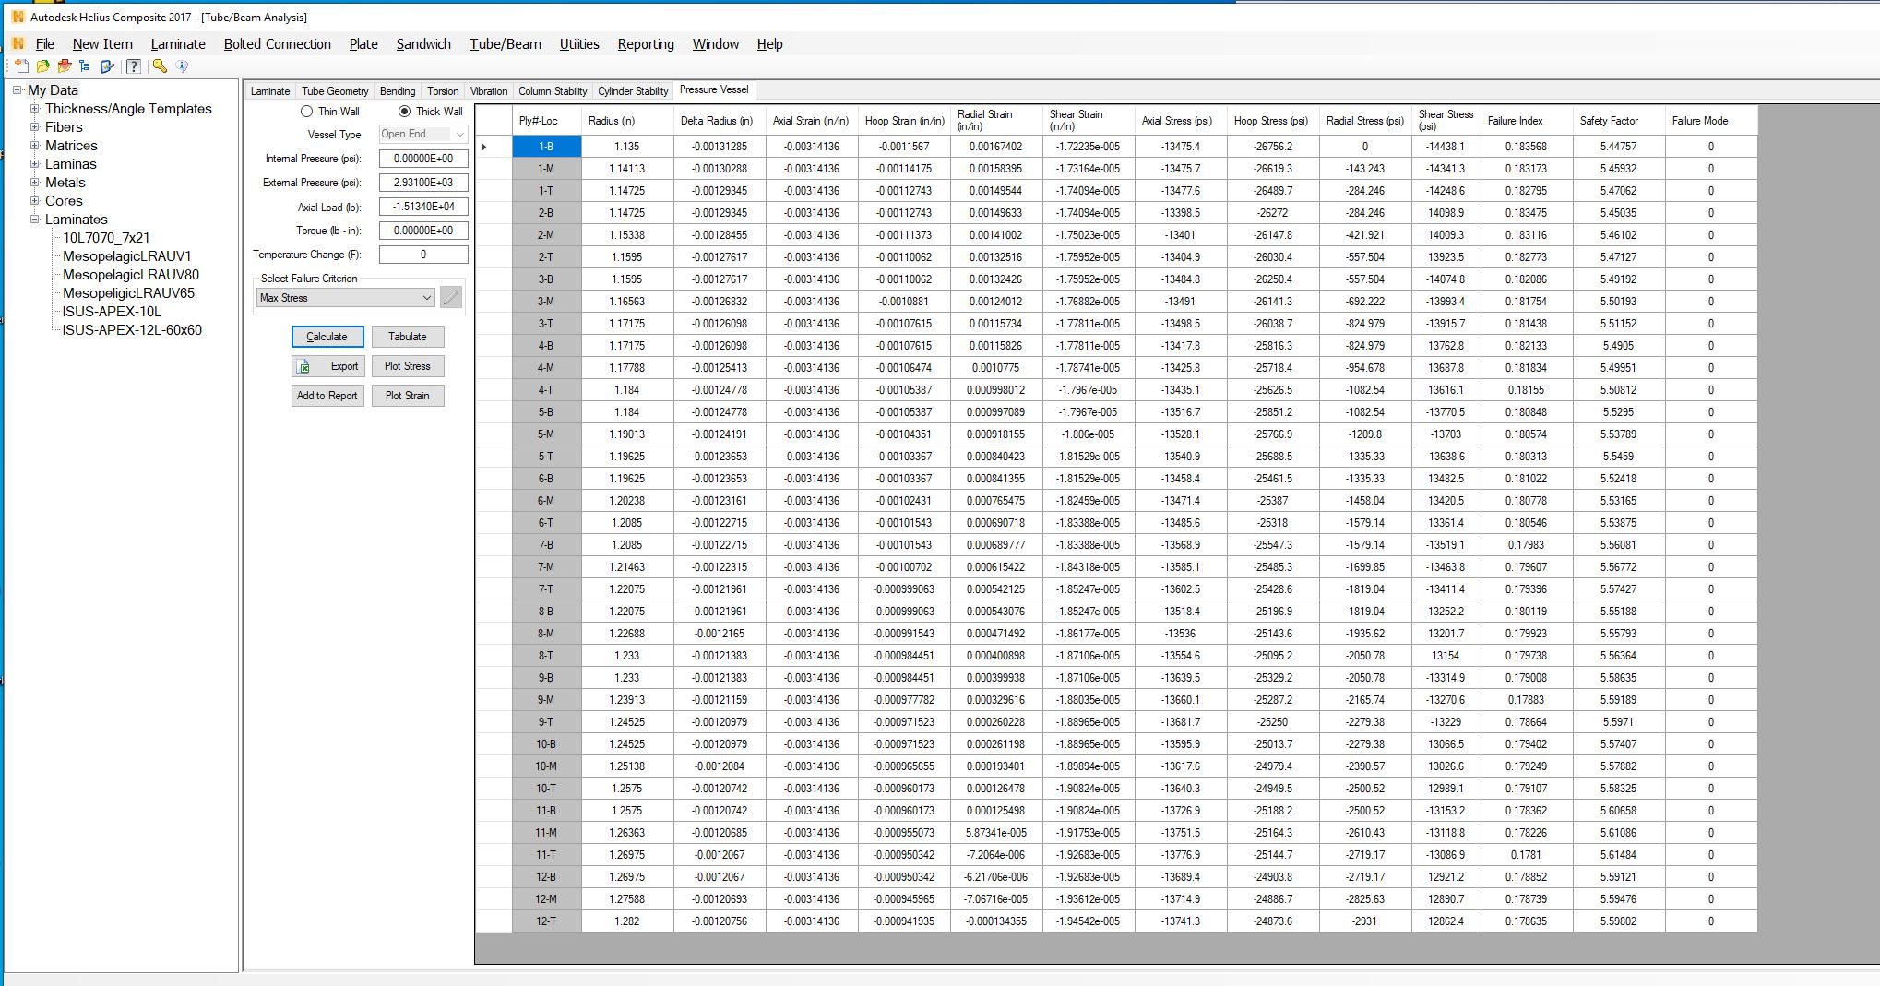Screen dimensions: 1880x986
Task: Expand the Fibers tree node
Action: point(35,127)
